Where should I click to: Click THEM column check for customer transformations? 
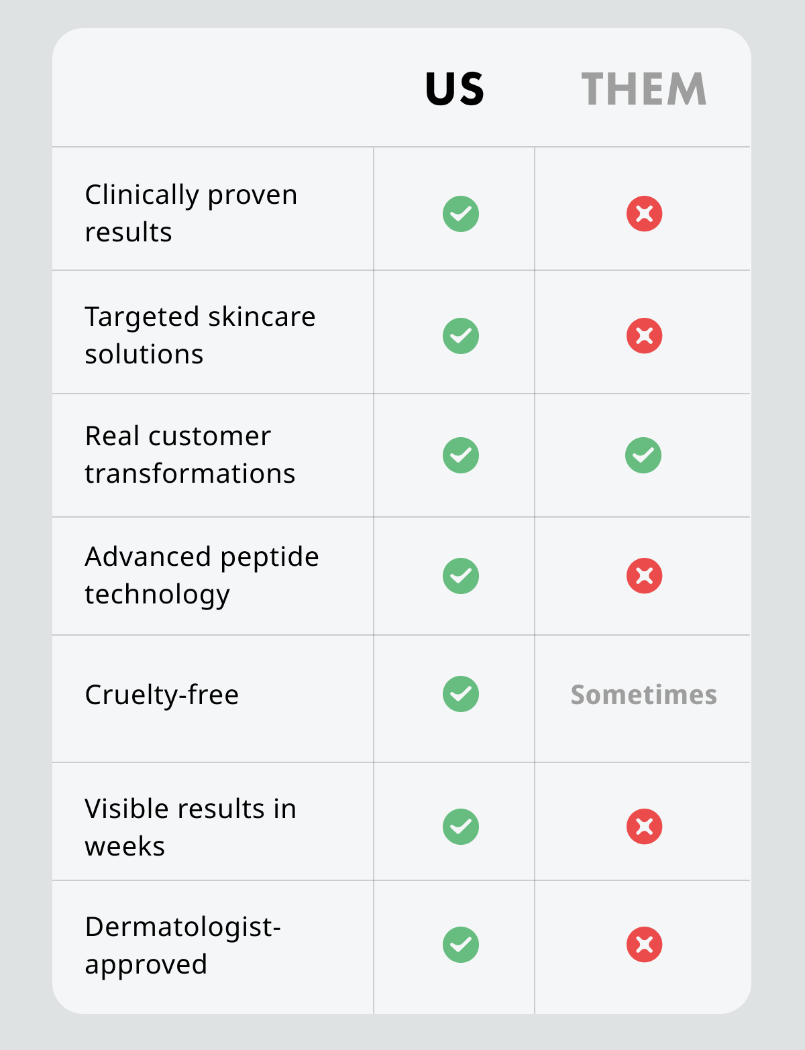pos(643,455)
